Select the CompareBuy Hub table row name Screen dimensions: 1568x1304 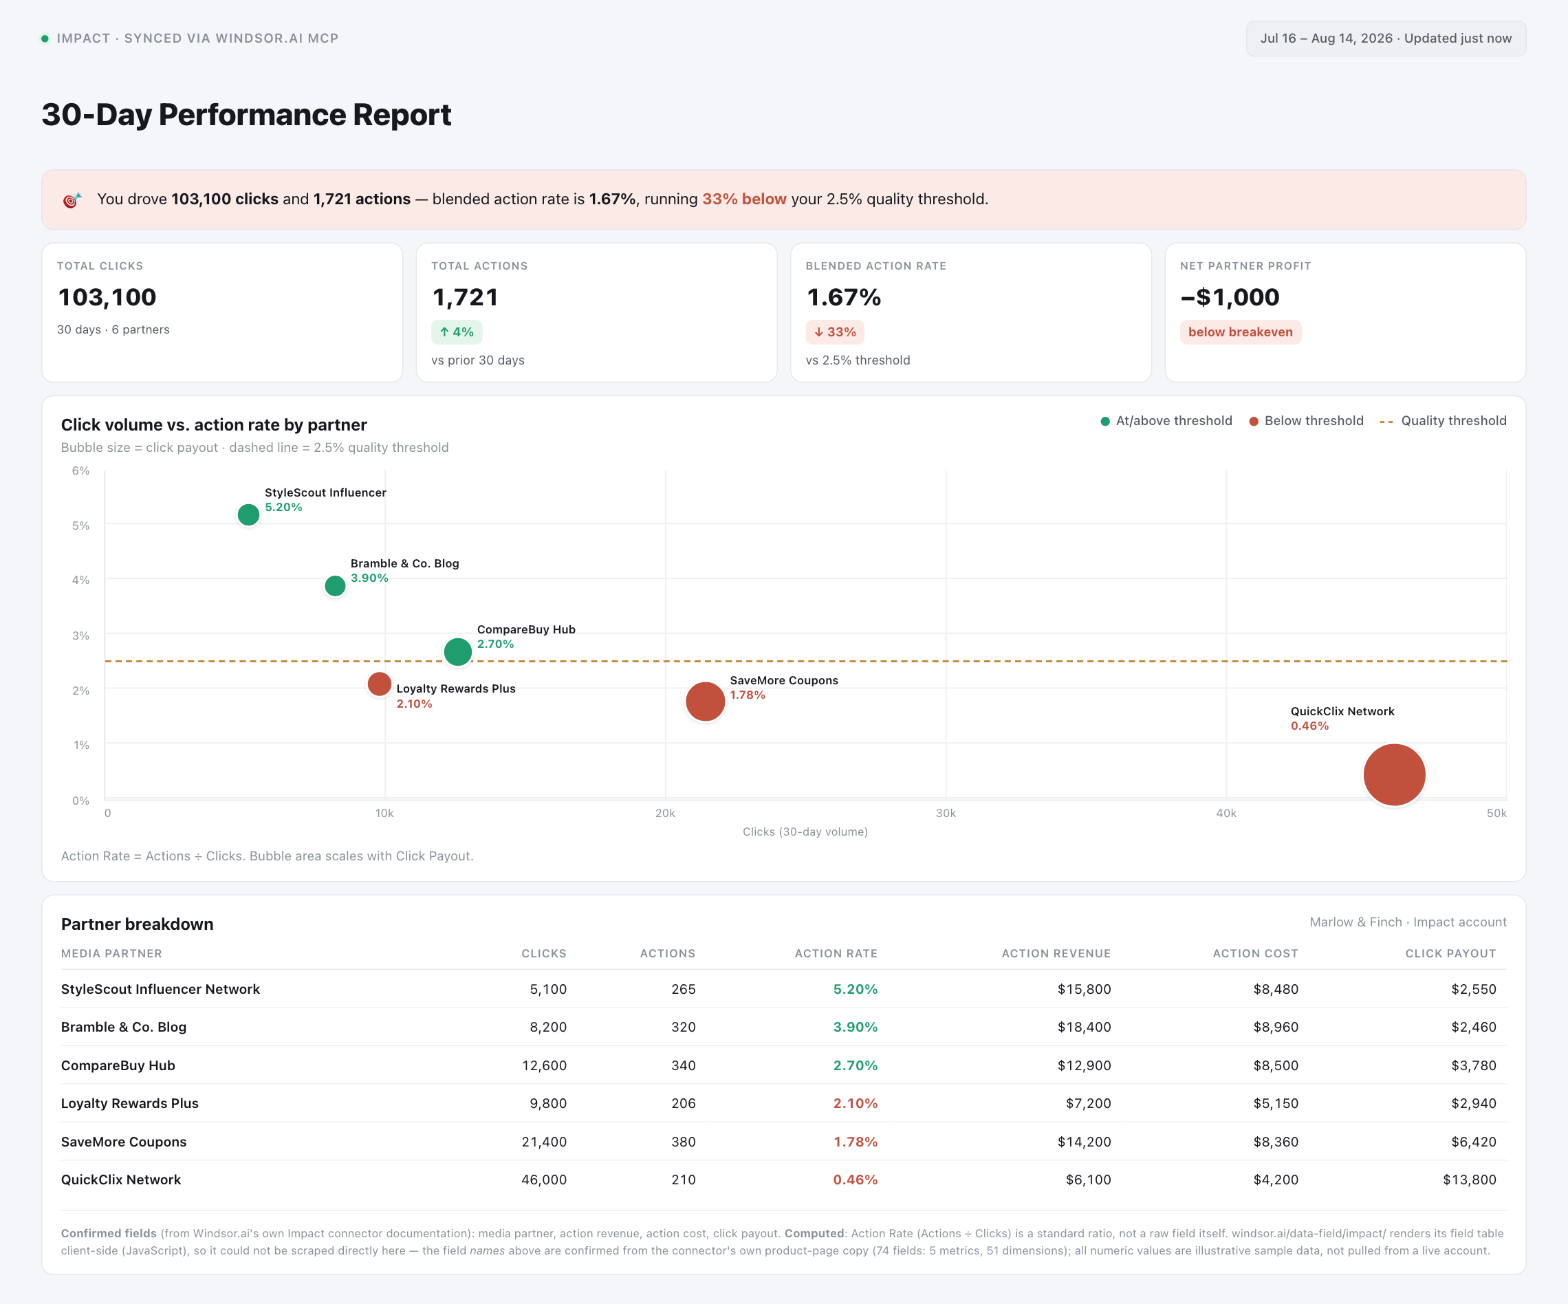click(x=118, y=1065)
